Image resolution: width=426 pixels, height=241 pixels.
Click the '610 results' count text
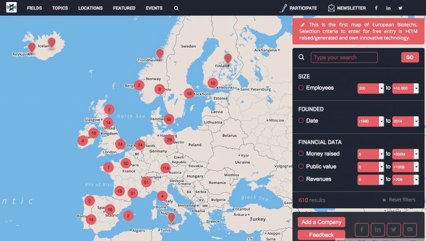(x=312, y=200)
